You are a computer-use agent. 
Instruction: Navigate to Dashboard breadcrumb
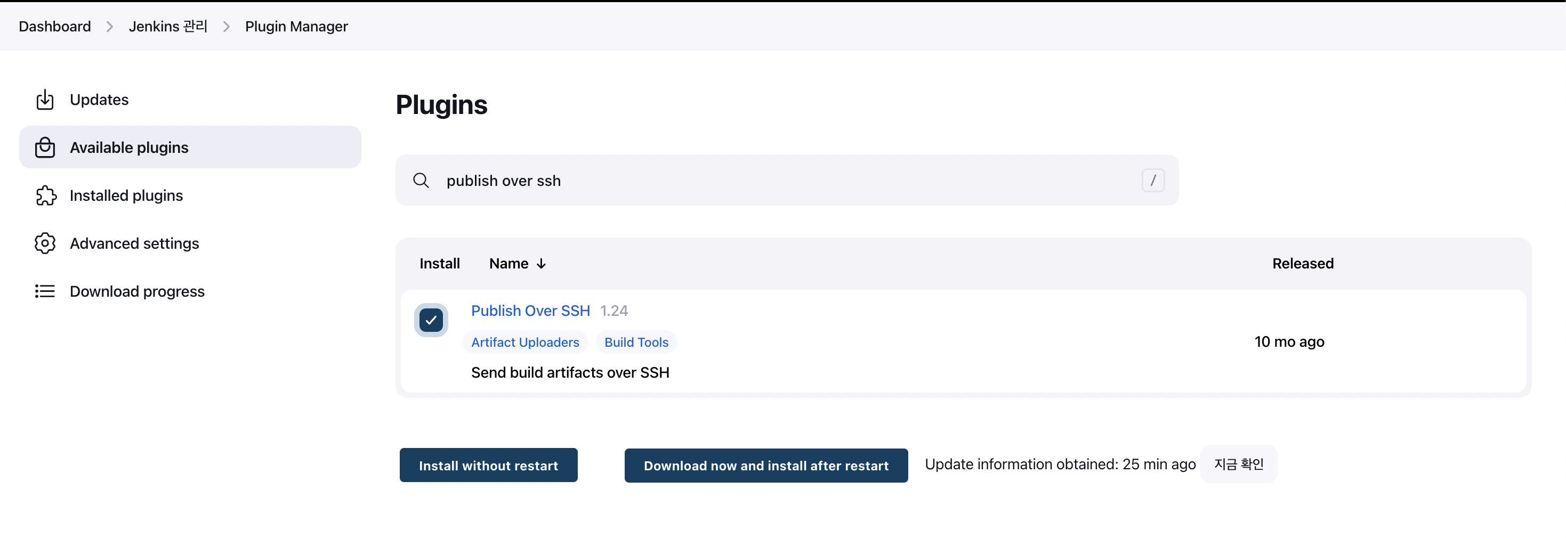[x=55, y=27]
